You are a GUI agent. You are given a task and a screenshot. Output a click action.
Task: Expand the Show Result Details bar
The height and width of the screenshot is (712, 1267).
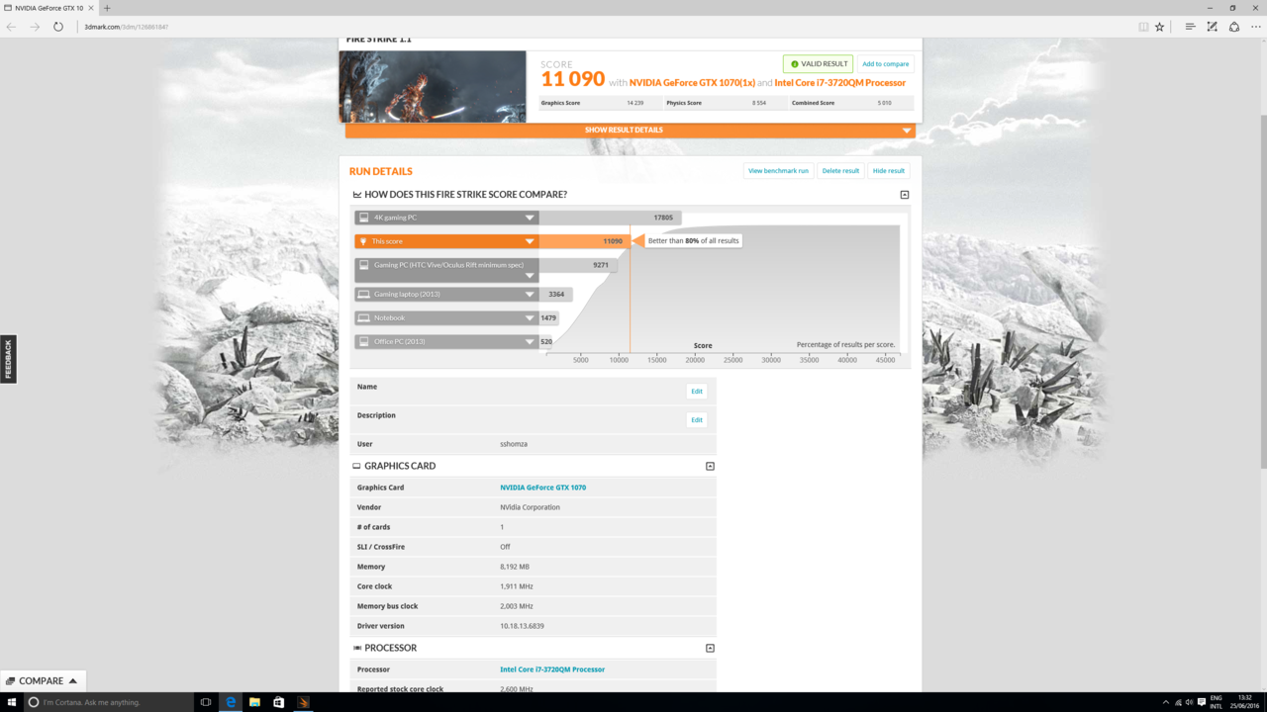point(630,130)
